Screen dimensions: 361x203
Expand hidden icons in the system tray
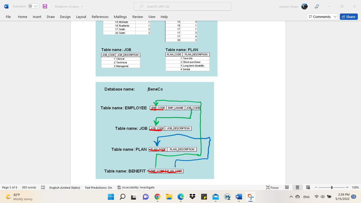click(291, 197)
